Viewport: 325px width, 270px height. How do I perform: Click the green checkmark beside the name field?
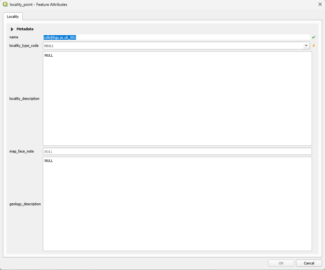tap(314, 37)
